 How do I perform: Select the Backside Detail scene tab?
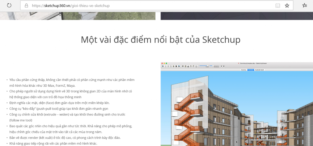click(260, 70)
